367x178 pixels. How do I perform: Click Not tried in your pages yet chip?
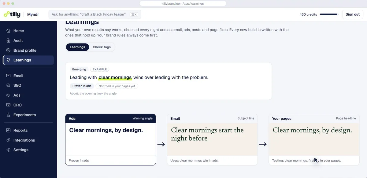[x=117, y=86]
